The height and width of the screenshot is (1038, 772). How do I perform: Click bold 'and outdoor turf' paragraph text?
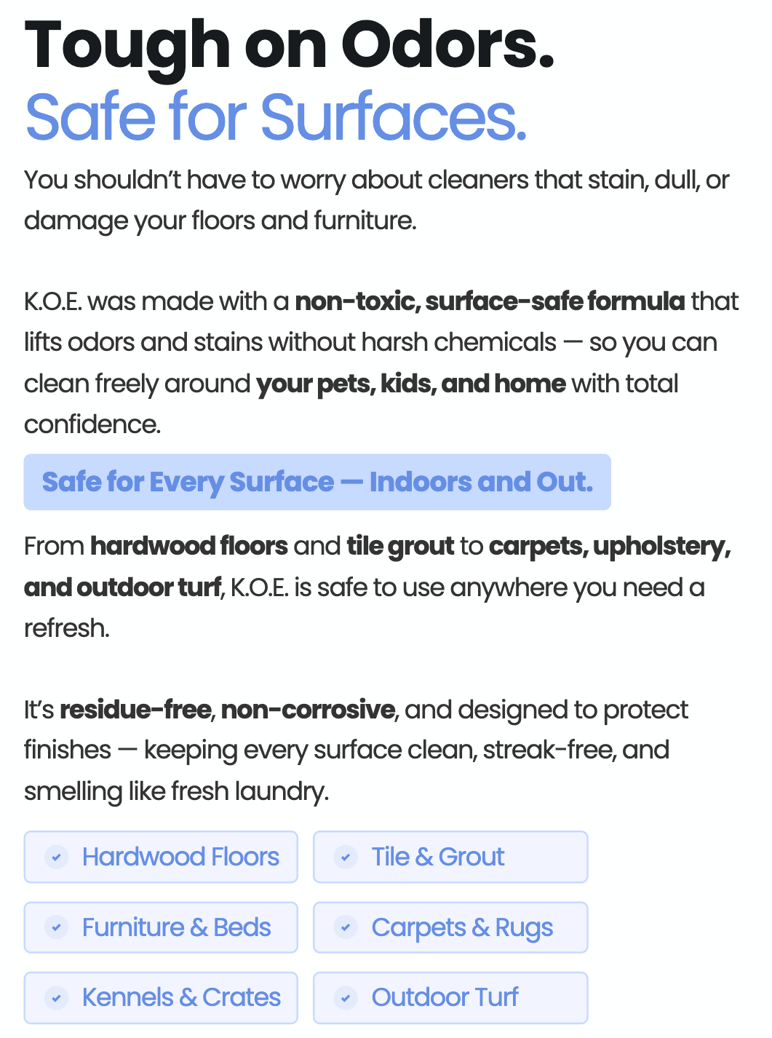(122, 587)
